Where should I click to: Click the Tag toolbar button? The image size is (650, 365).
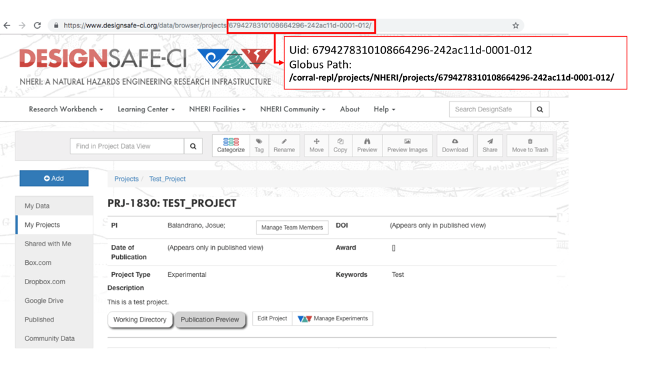[259, 145]
